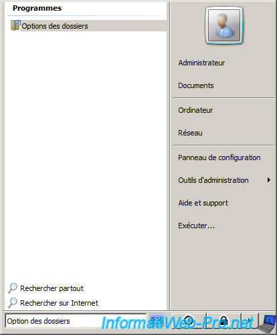Click the Administrateur user avatar picture

224,25
